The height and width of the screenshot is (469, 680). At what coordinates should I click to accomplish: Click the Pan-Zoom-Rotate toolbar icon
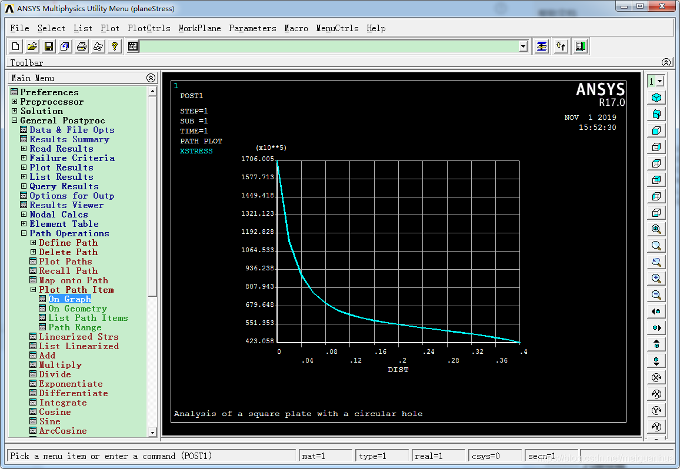65,46
